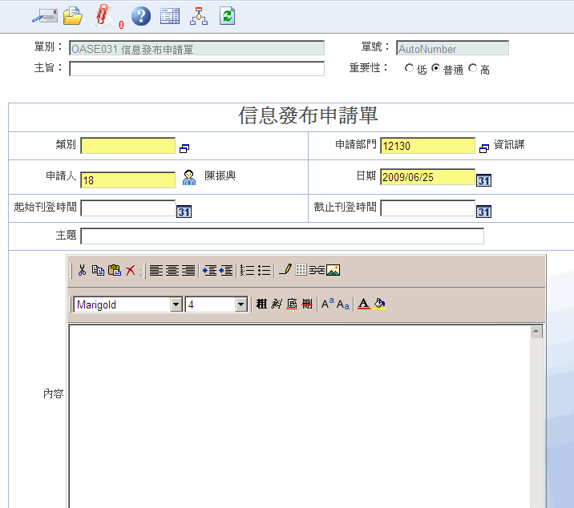Click the 主旨 text field

[x=196, y=69]
